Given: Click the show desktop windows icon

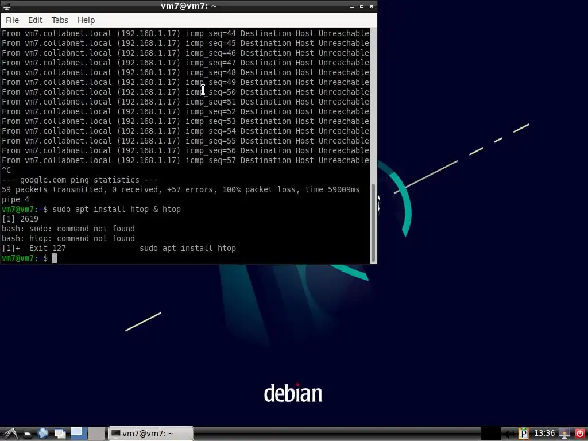Looking at the screenshot, I should pos(60,434).
